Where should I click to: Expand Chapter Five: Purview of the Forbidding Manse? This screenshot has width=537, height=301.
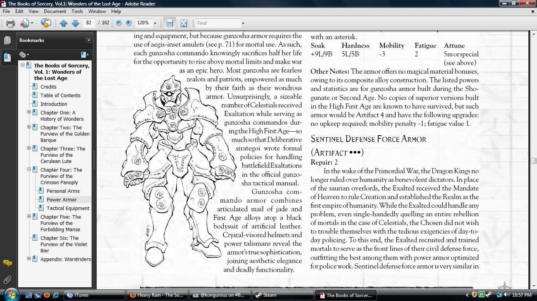point(29,216)
